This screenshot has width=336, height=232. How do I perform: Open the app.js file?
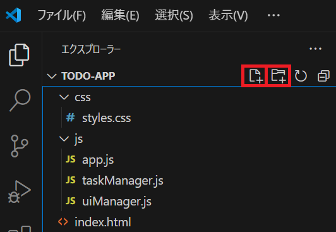(98, 160)
